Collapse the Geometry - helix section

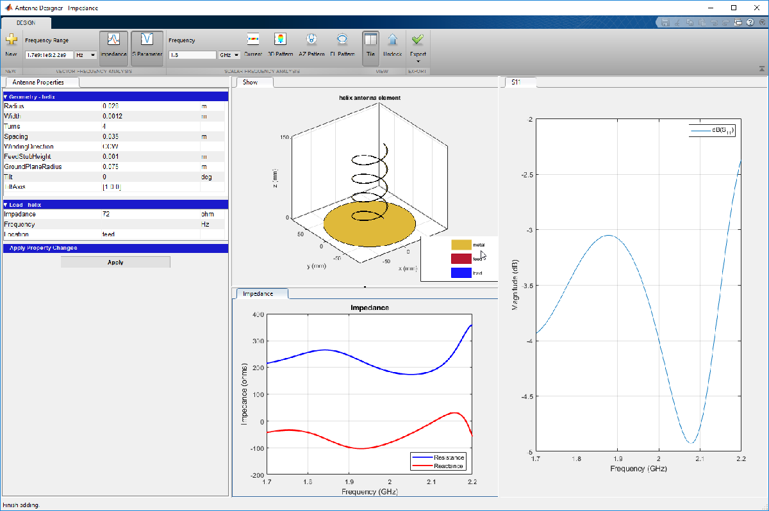tap(6, 97)
